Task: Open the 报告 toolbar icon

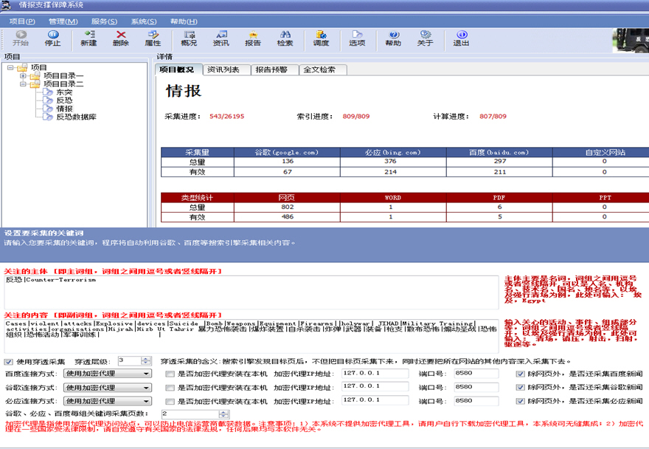Action: point(253,38)
